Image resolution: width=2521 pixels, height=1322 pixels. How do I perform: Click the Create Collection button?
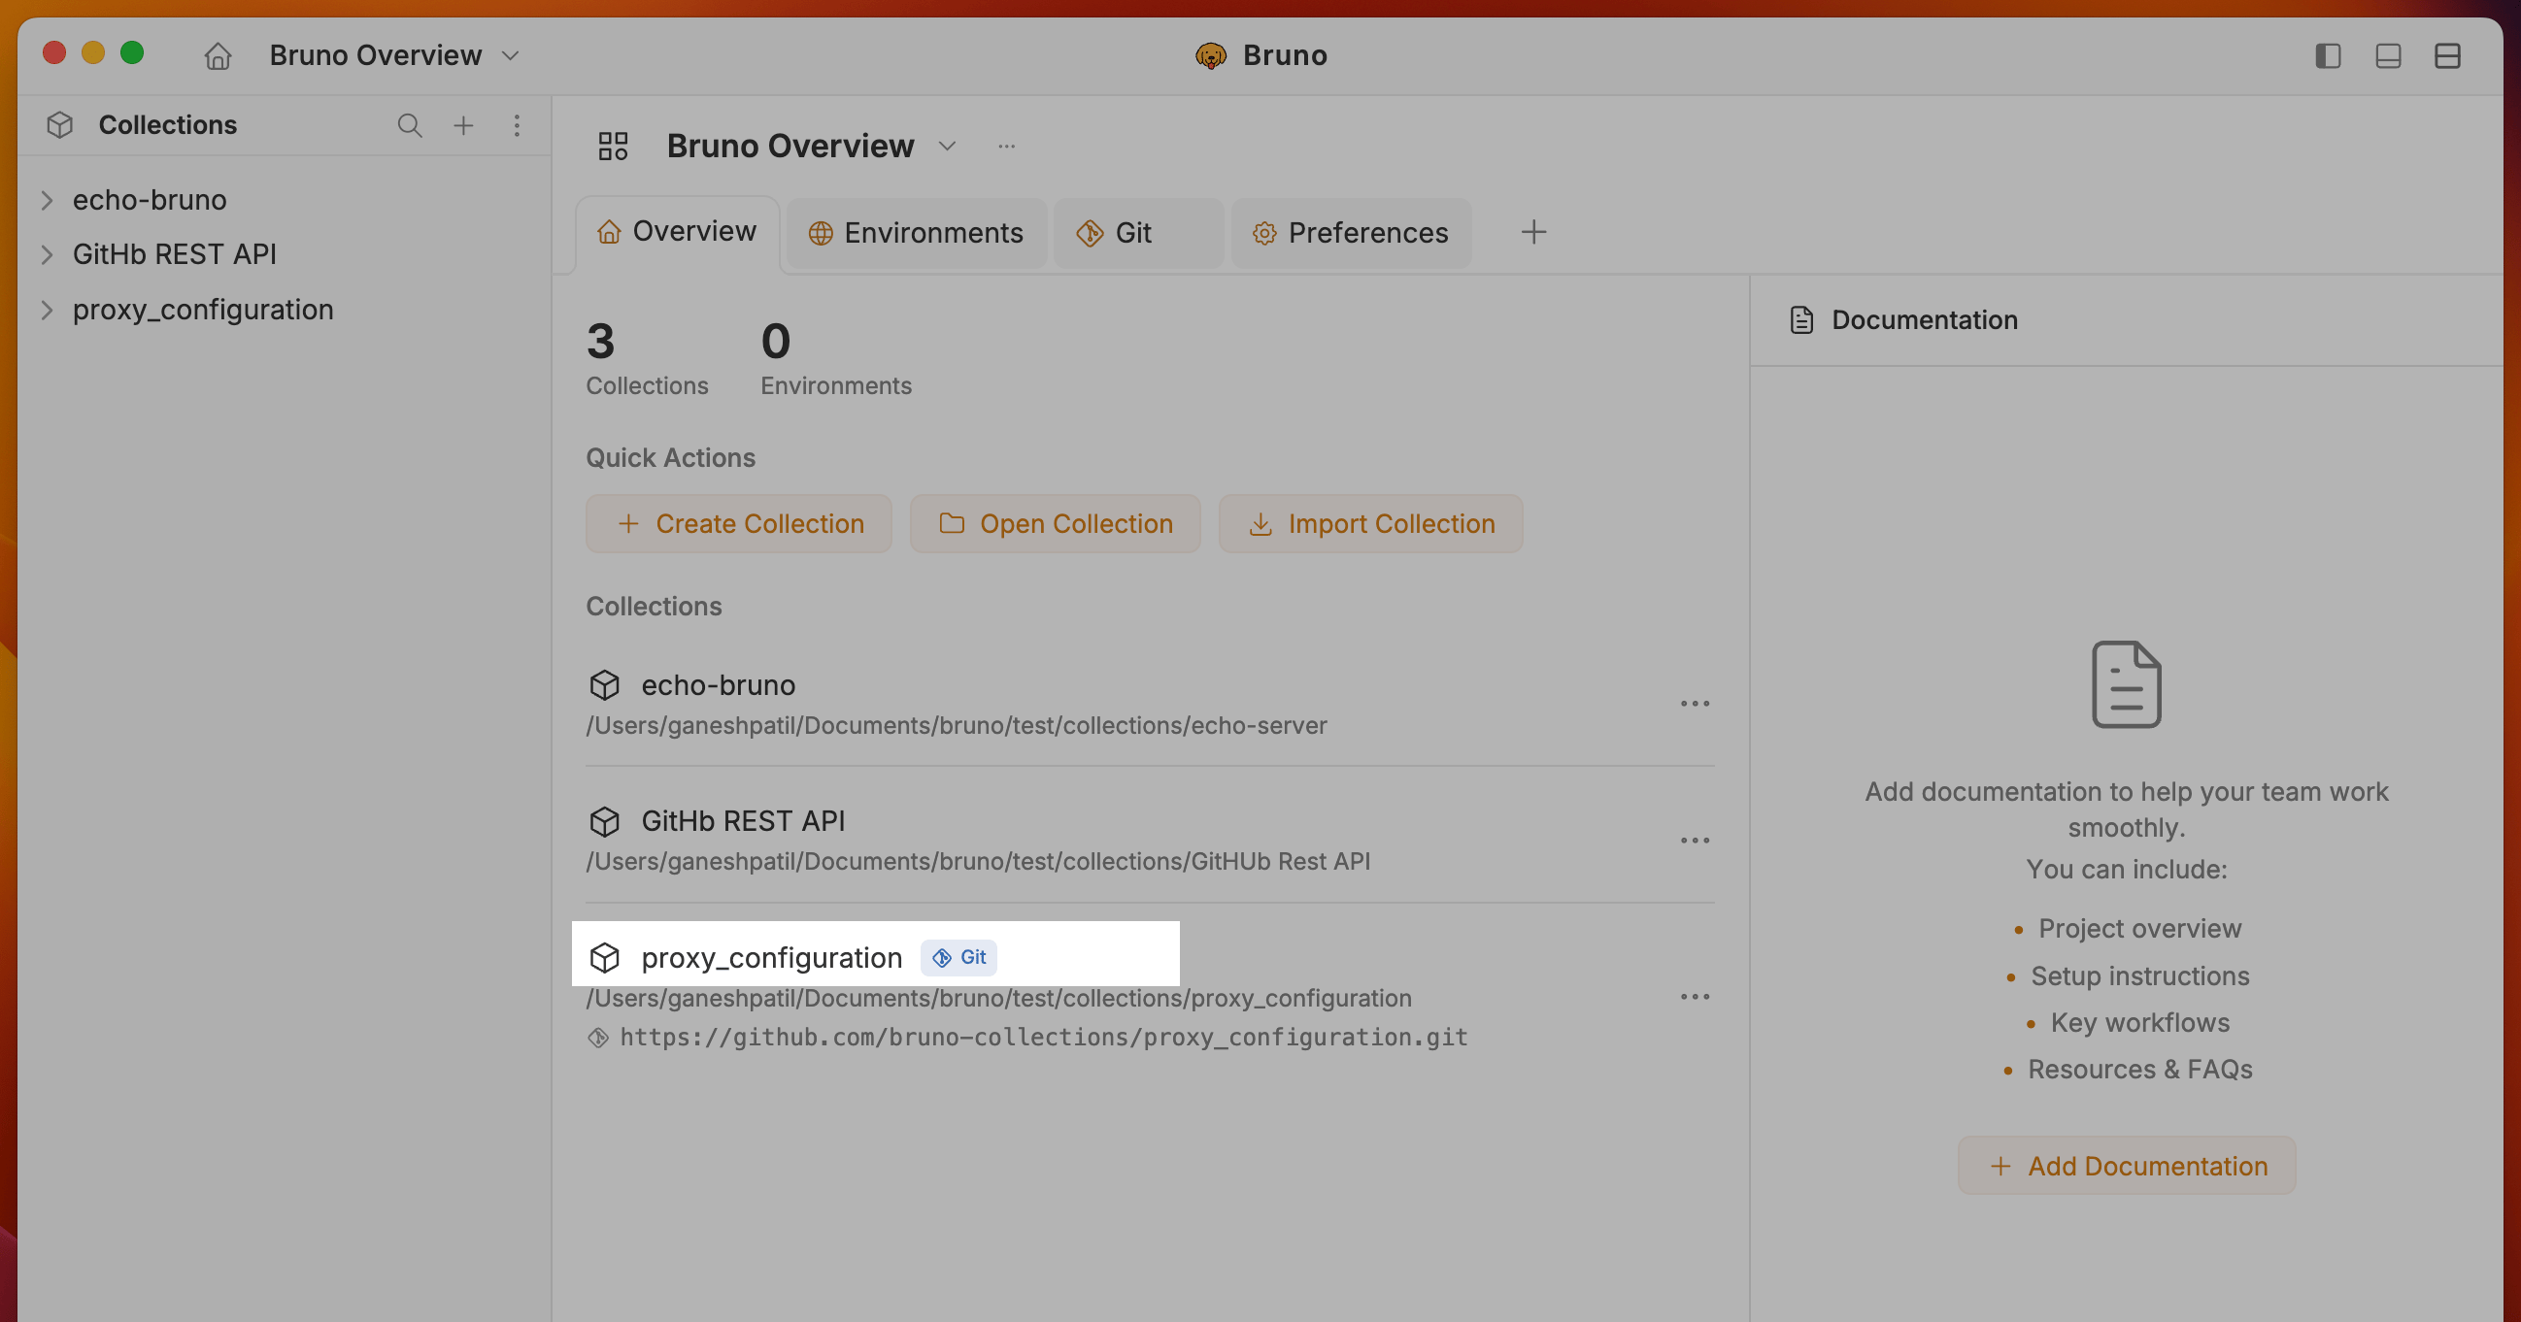pos(739,523)
